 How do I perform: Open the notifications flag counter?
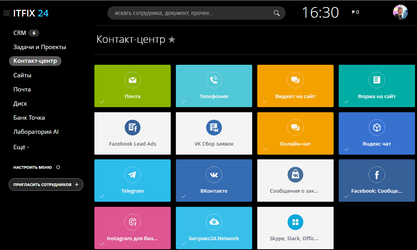355,12
